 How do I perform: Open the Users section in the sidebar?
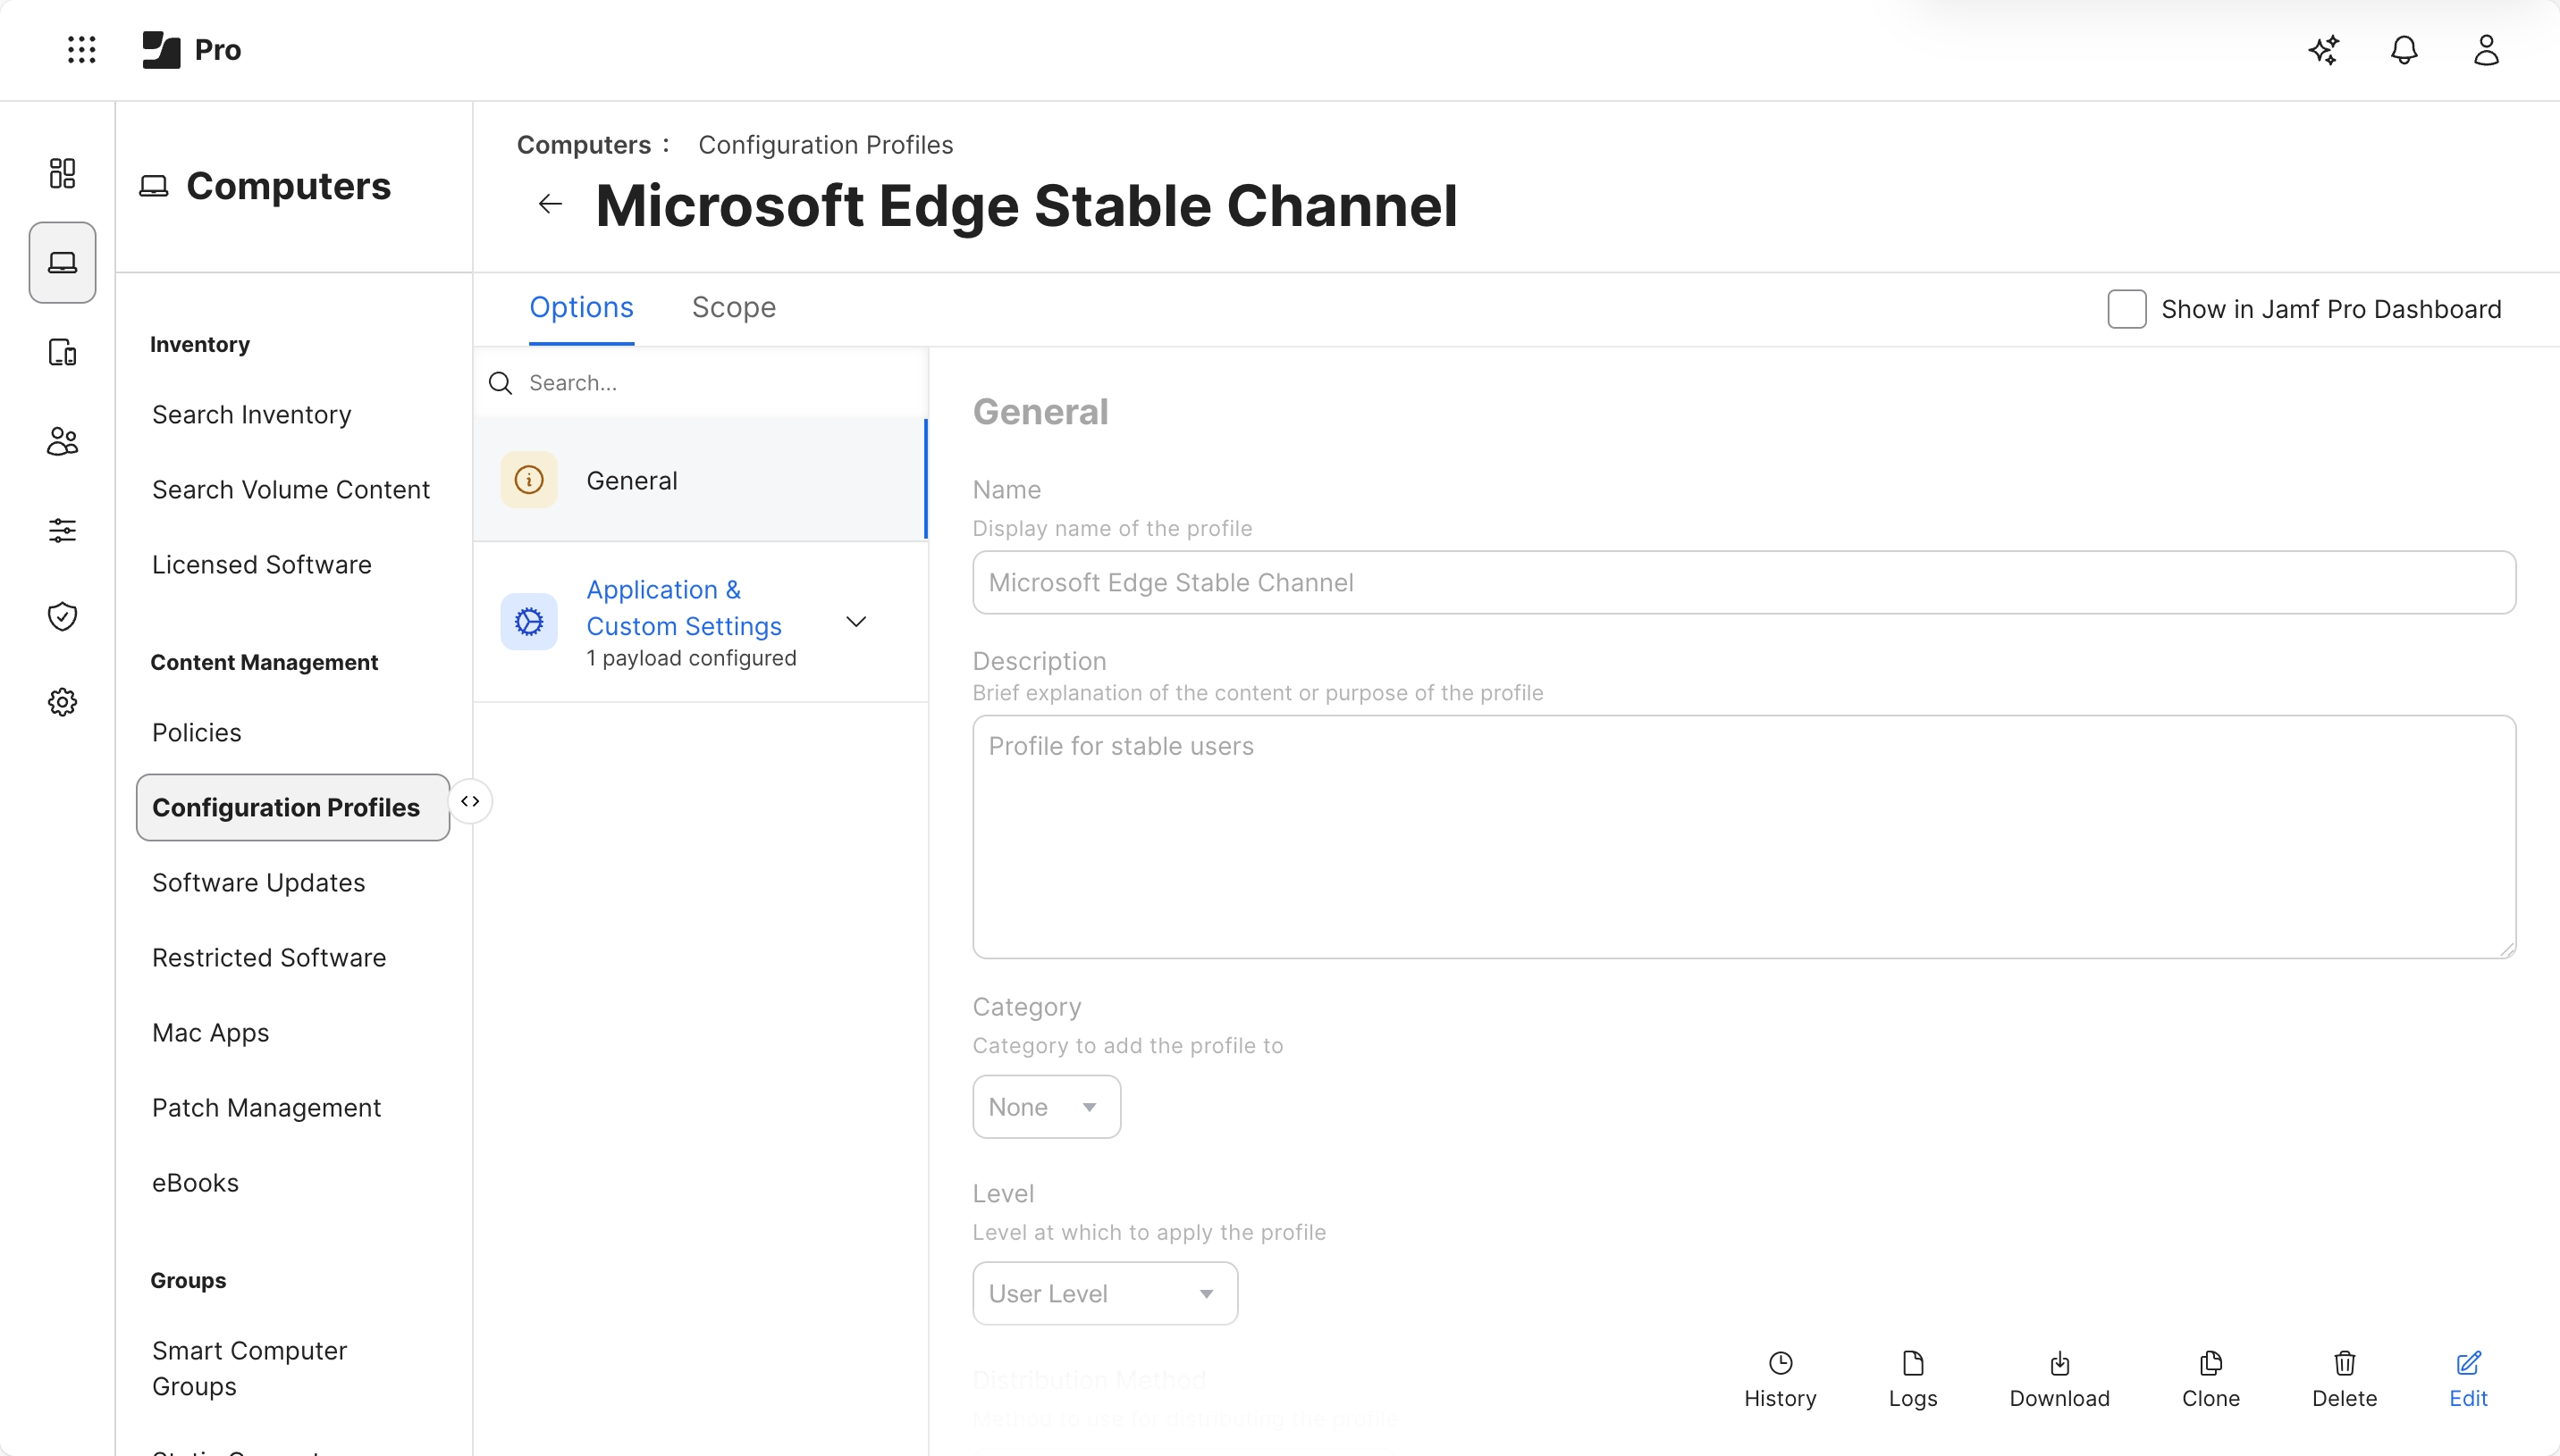(61, 440)
